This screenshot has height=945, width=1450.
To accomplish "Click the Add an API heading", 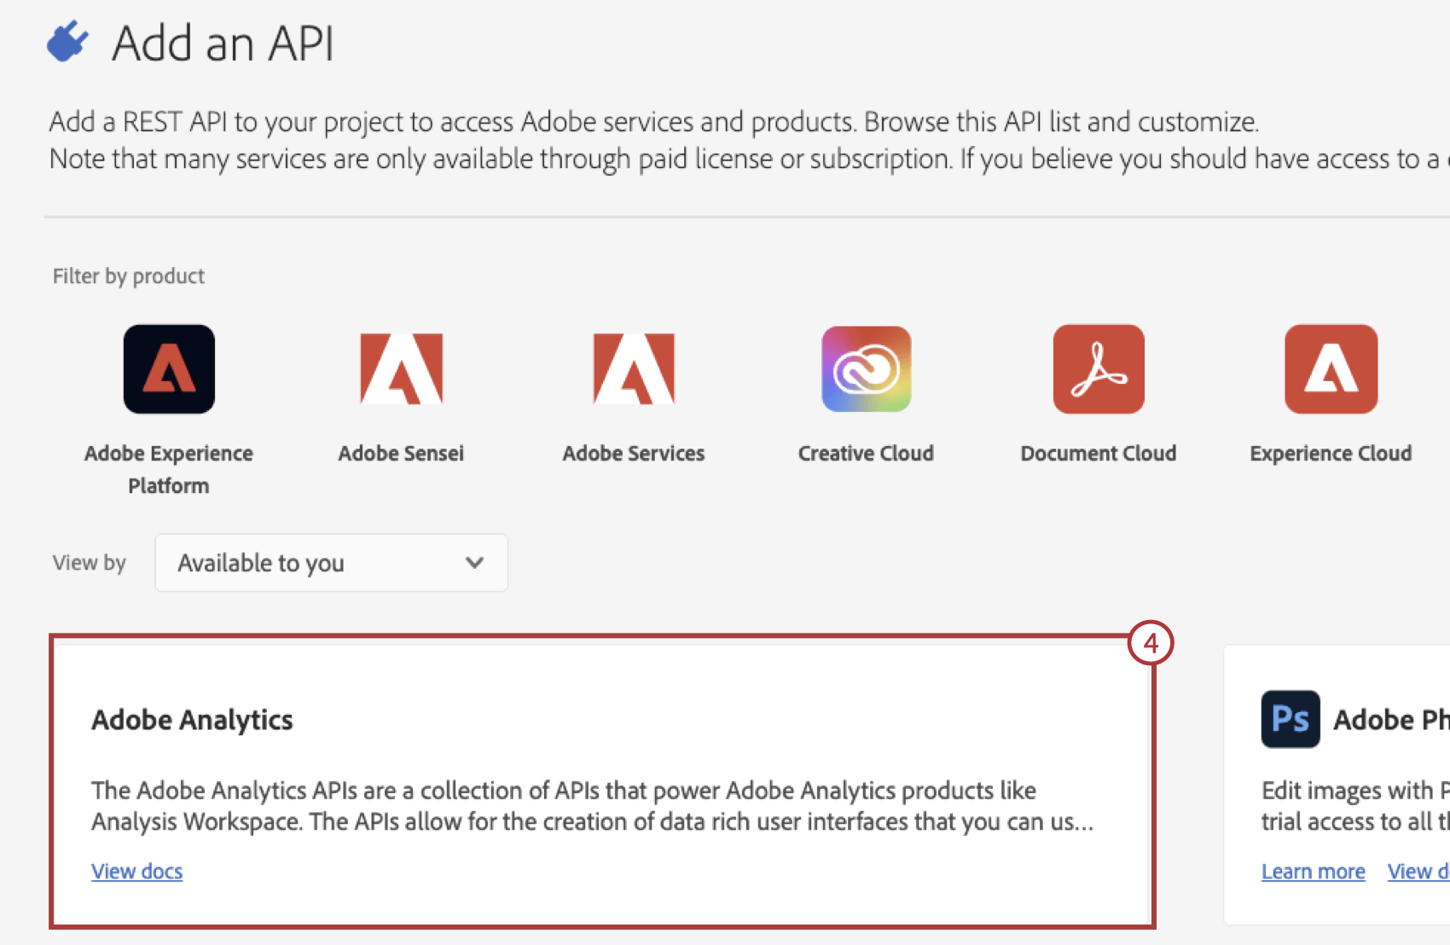I will [223, 42].
